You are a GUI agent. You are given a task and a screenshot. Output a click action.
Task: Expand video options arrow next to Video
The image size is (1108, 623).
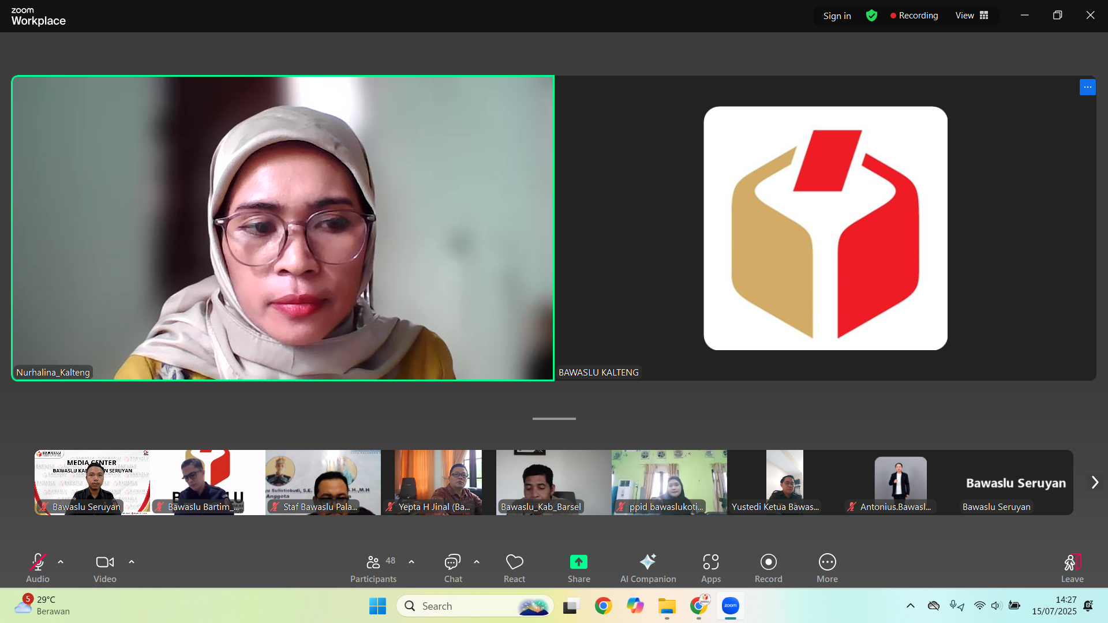[132, 562]
